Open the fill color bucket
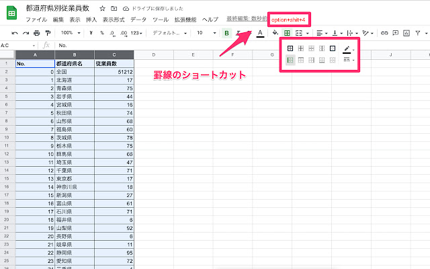Image resolution: width=430 pixels, height=269 pixels. point(275,33)
